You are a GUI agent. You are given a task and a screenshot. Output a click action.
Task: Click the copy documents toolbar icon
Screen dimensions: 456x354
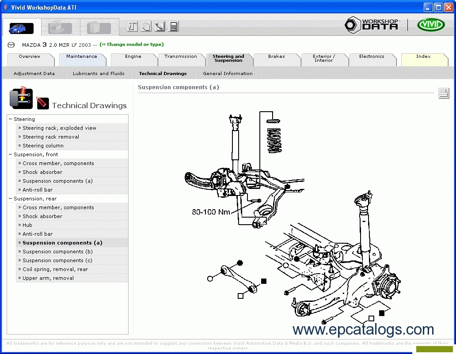pos(146,26)
